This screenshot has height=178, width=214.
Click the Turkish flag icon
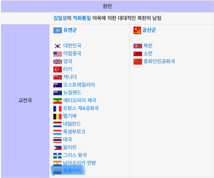pos(58,69)
